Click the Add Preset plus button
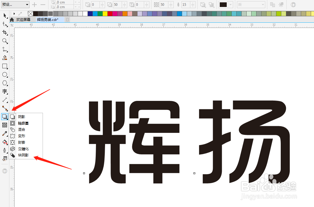Screen dimensions: 314x207 pos(34,5)
